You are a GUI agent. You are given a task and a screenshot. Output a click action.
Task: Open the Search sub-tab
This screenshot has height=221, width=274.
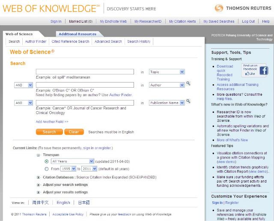14,41
